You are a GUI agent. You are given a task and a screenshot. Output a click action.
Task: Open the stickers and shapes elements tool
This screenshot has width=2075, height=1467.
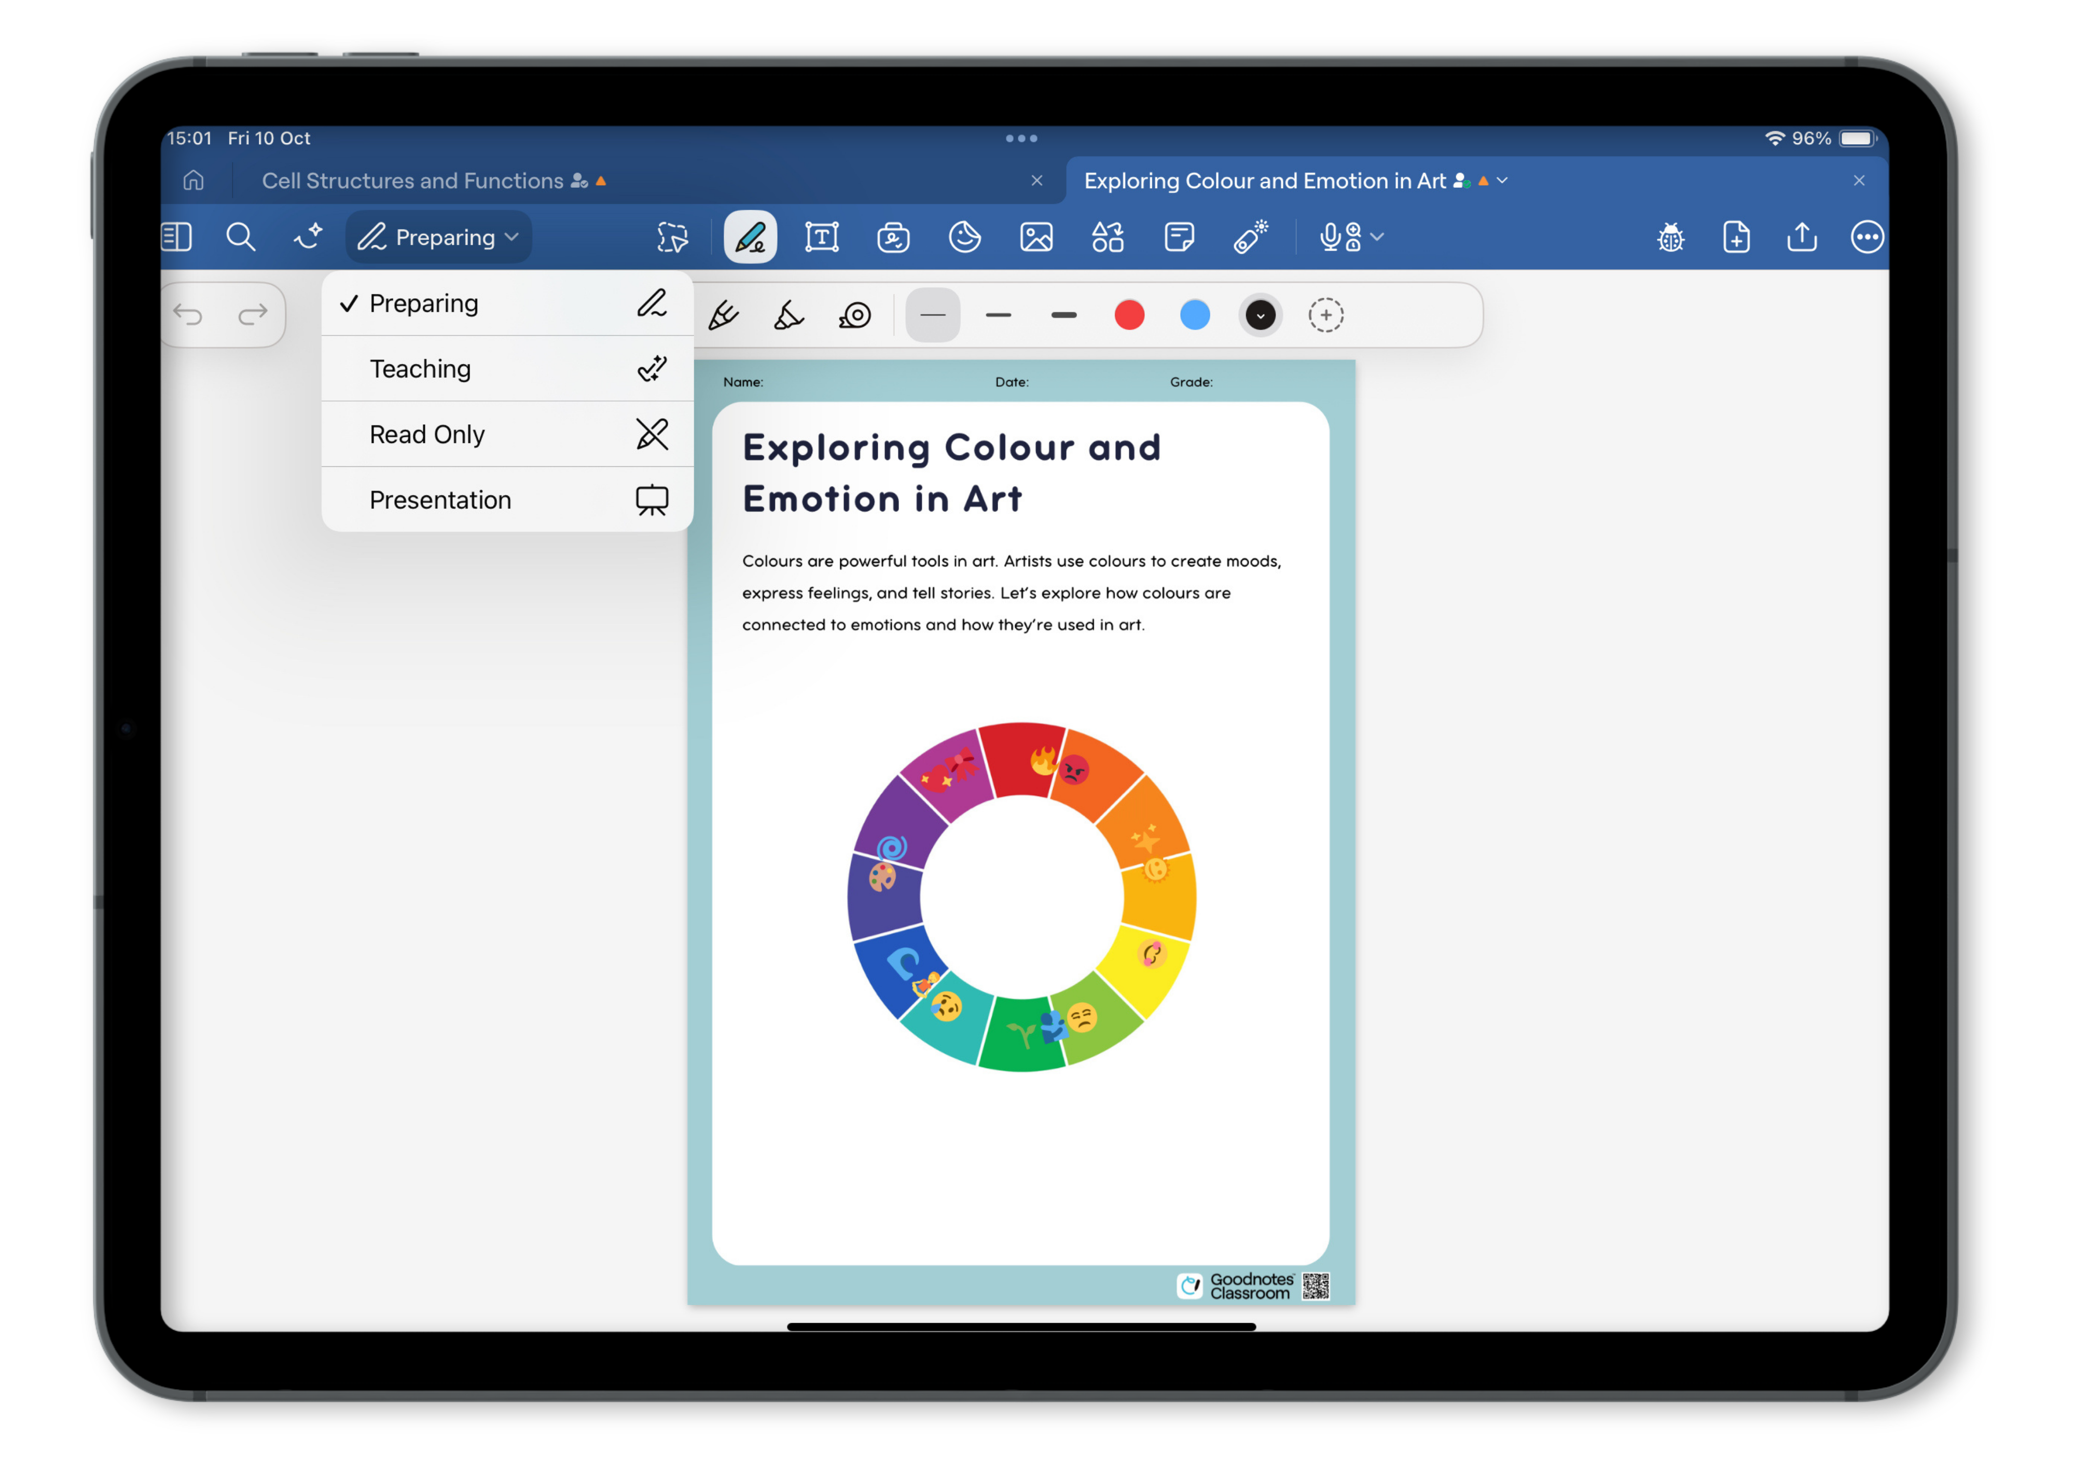pos(1107,238)
